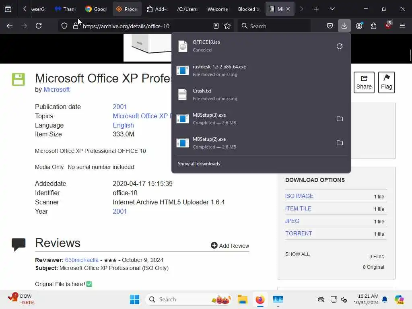Image resolution: width=412 pixels, height=309 pixels.
Task: Switch to the Google tab
Action: click(x=96, y=9)
